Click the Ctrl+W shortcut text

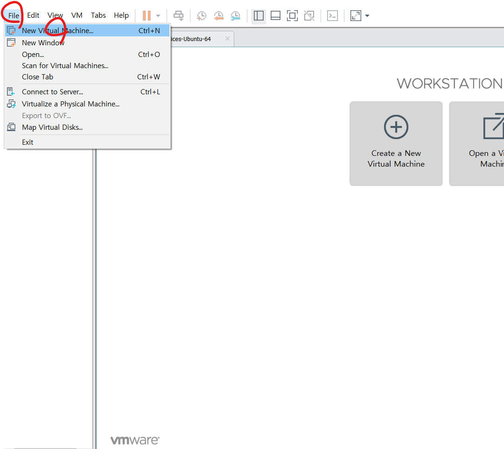point(148,77)
